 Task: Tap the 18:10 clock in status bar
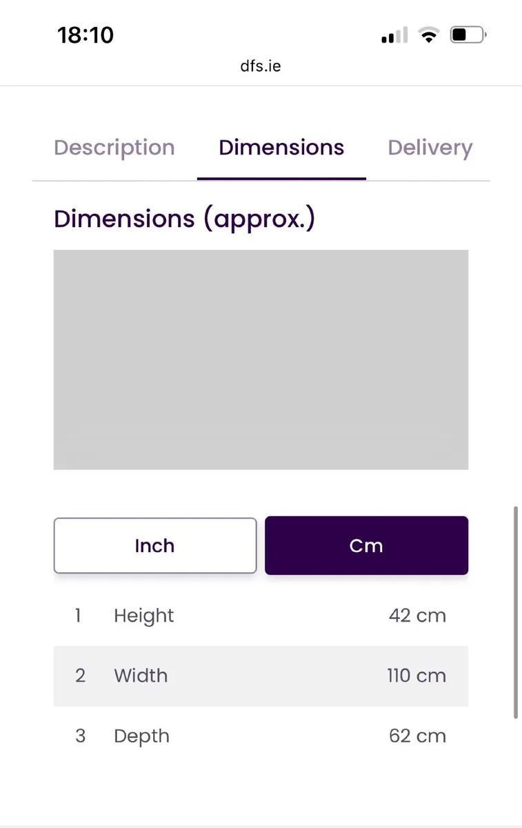click(86, 35)
